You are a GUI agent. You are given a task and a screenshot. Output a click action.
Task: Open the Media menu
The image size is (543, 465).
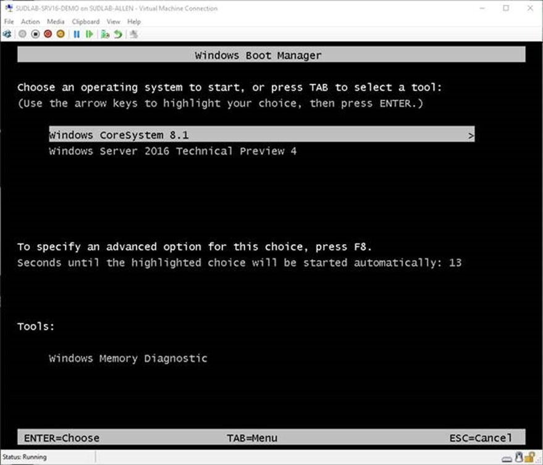(x=56, y=22)
